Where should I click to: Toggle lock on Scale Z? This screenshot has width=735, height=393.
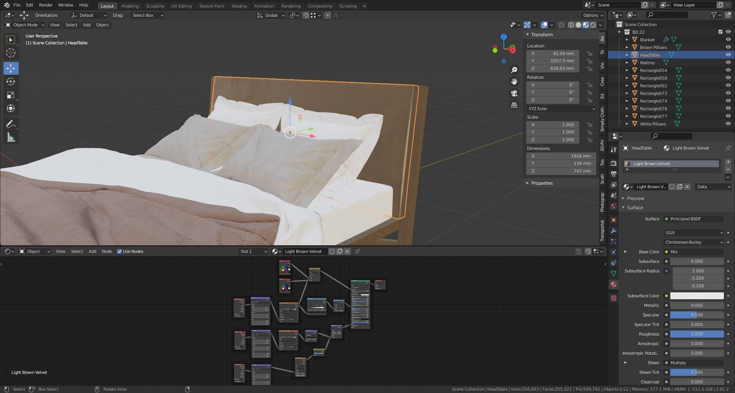(x=590, y=140)
